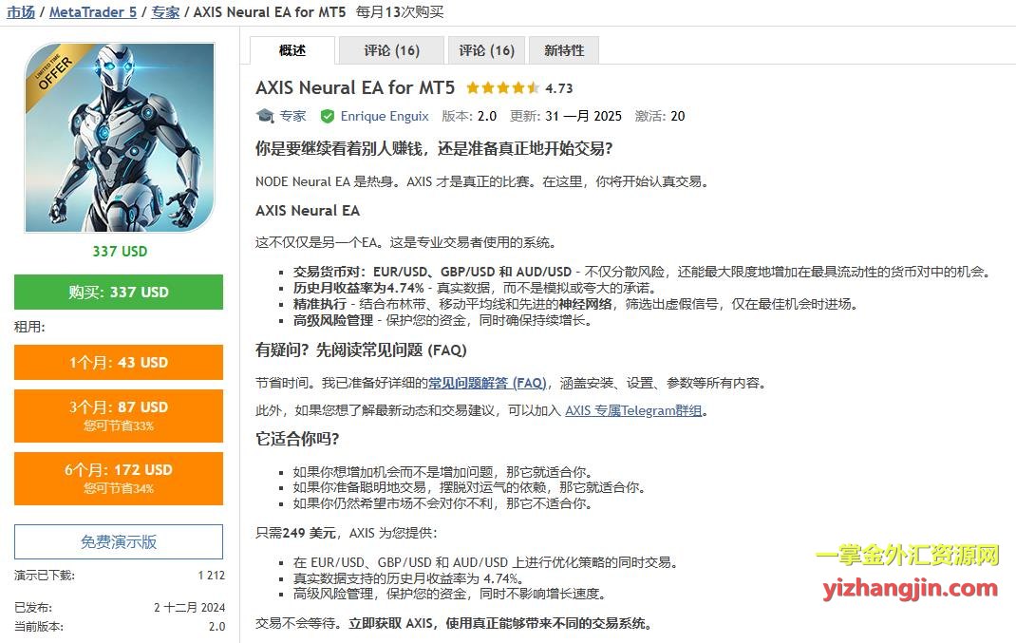
Task: Click the 租用: label
Action: click(x=29, y=328)
